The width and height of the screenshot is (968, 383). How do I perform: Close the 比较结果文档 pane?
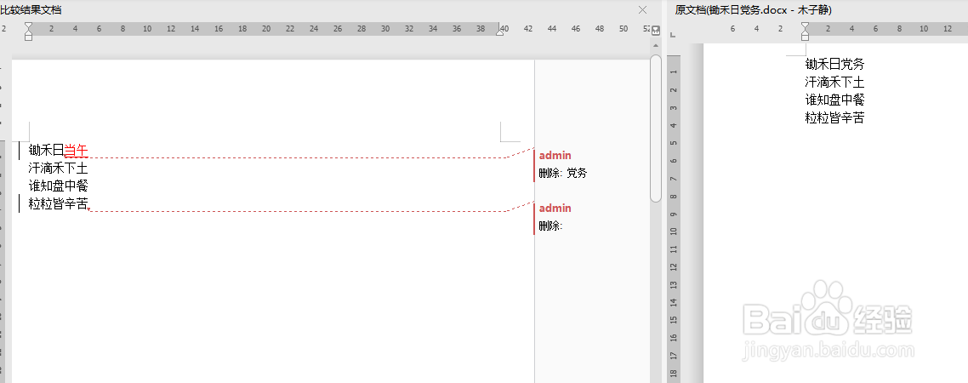click(643, 10)
